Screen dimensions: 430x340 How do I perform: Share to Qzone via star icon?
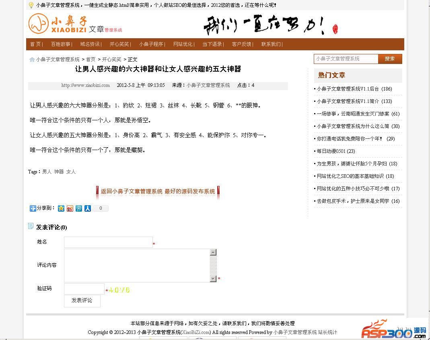(61, 208)
